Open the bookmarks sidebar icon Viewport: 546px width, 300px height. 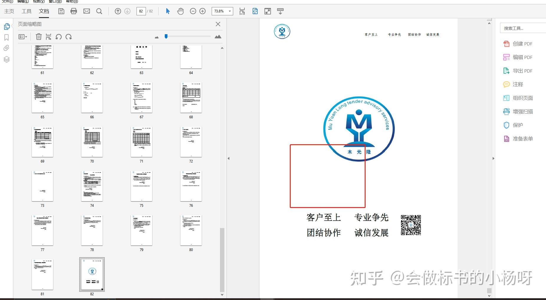[6, 37]
